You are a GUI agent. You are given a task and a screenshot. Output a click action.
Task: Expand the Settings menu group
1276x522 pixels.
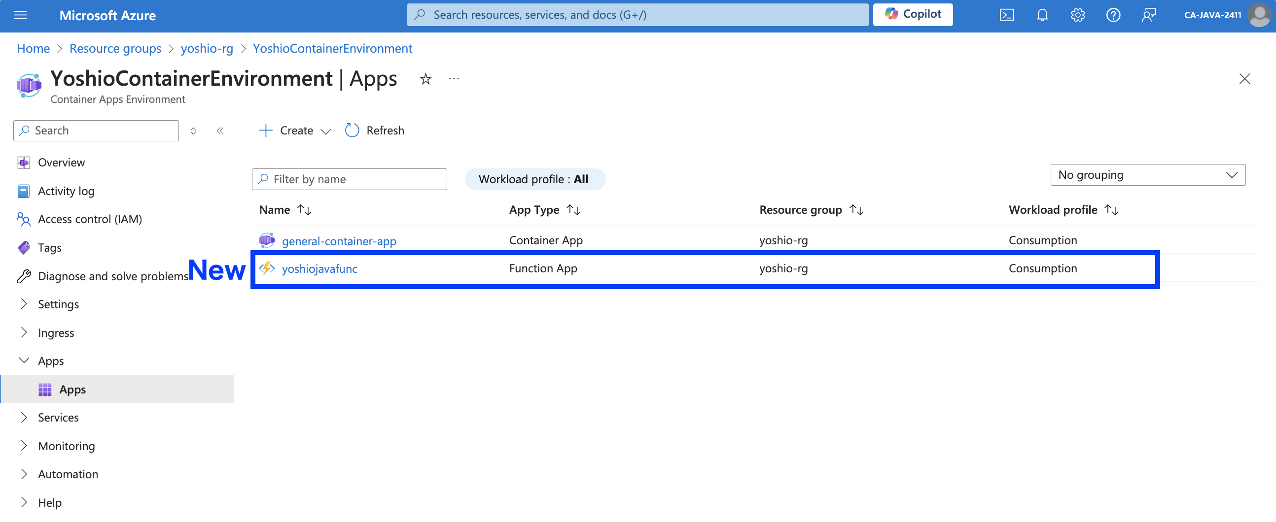(x=24, y=304)
